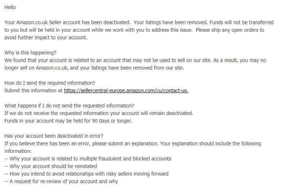The width and height of the screenshot is (282, 190).
Task: Click the 'Why is this happening?' heading
Action: [x=30, y=53]
